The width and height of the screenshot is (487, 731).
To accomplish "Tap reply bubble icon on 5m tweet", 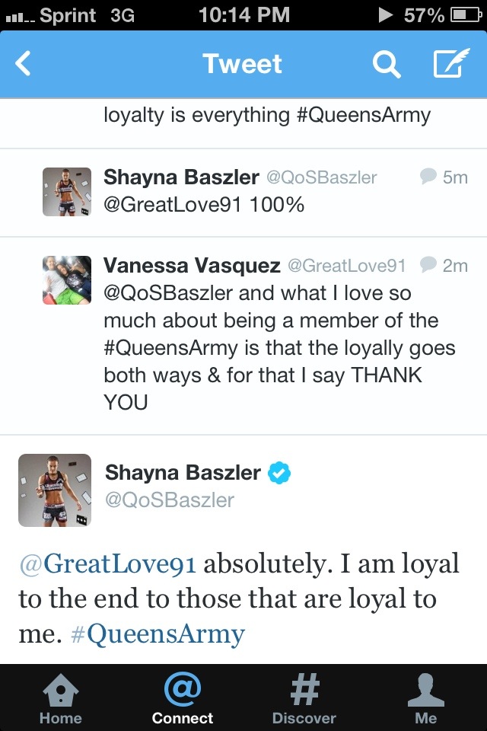I will [428, 177].
